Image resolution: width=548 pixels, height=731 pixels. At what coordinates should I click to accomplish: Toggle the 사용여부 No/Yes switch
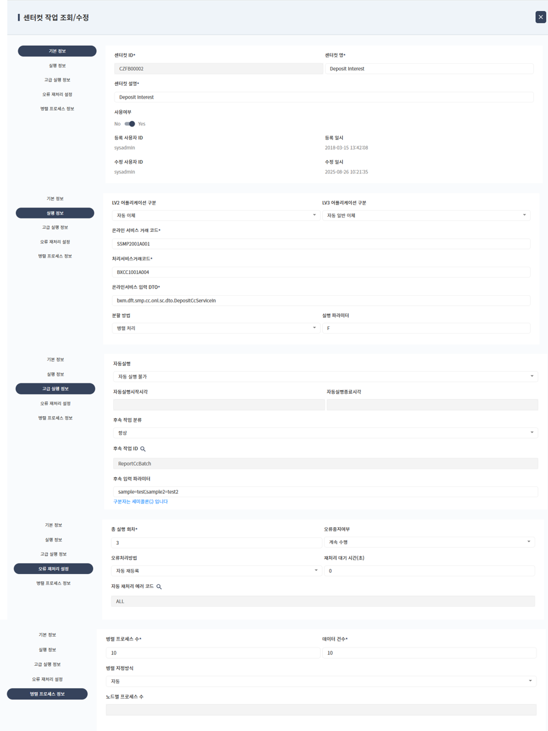(130, 124)
